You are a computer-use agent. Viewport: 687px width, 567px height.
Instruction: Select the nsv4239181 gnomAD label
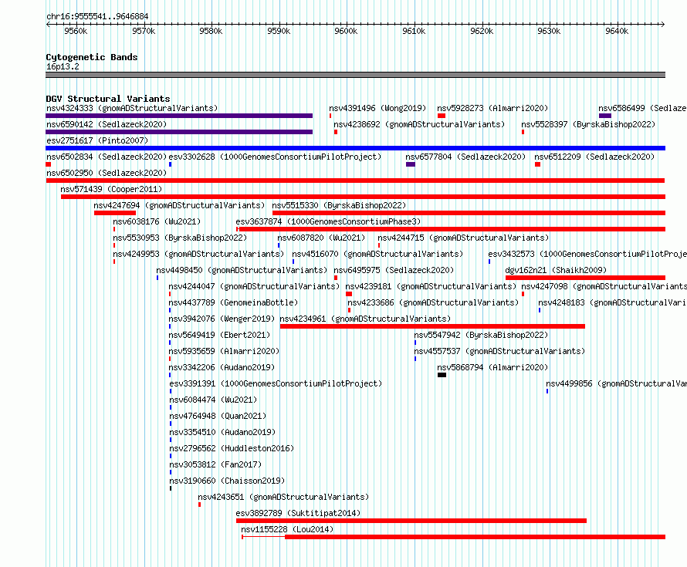tap(431, 286)
